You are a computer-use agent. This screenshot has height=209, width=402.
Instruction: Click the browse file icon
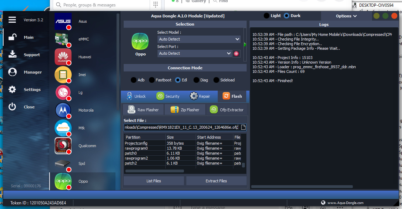(x=243, y=127)
